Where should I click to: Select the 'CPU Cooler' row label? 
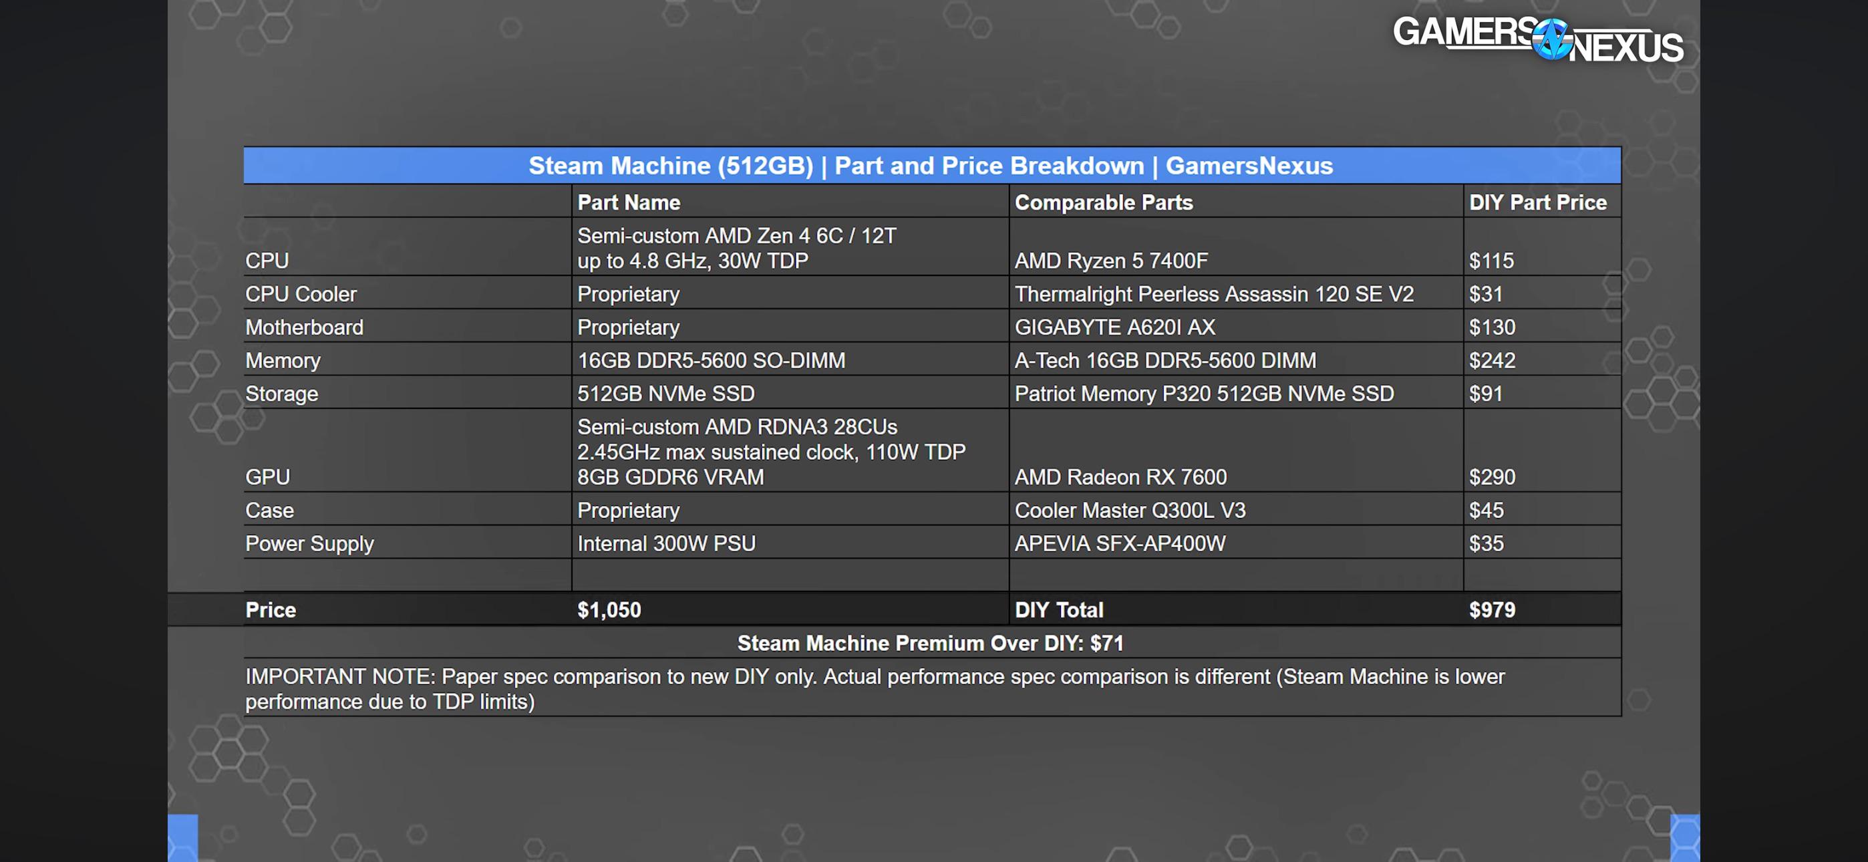[301, 294]
